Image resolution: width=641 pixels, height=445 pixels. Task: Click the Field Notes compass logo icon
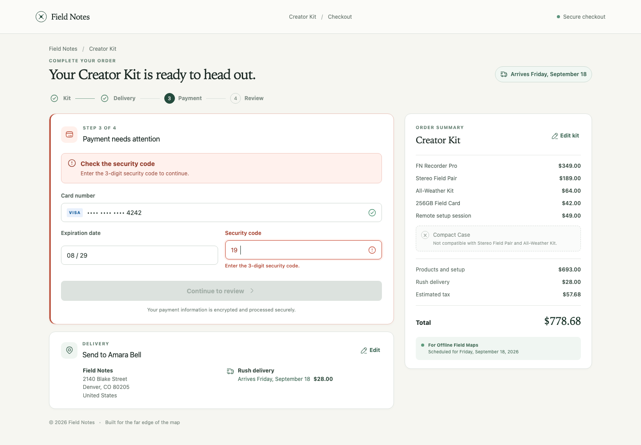[x=41, y=17]
